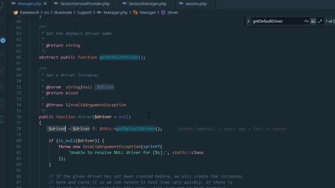Select Manager class in the breadcrumb path
335x188 pixels.
[x=148, y=13]
